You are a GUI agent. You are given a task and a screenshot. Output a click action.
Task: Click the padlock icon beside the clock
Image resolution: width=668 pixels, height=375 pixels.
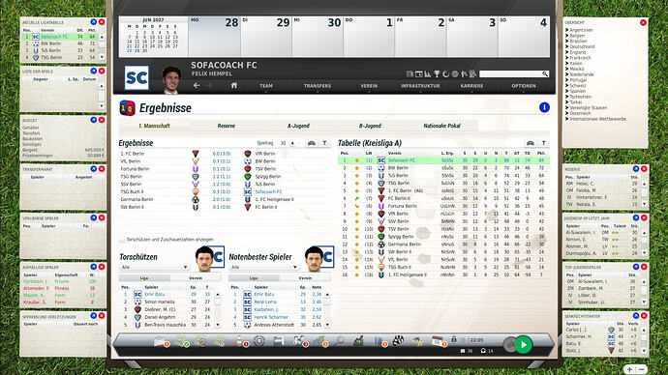[x=454, y=339]
